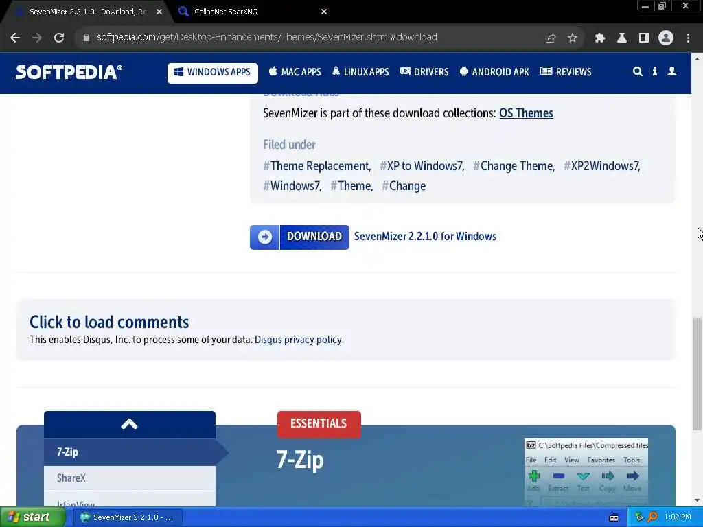Open the Softpedia search magnifier
The height and width of the screenshot is (527, 703).
(637, 71)
